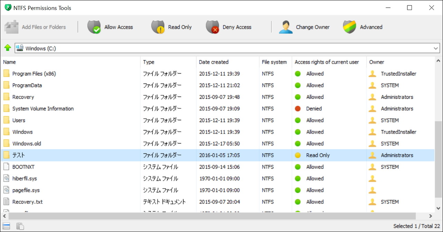Sort files by the Date created column
The width and height of the screenshot is (443, 232).
(213, 62)
